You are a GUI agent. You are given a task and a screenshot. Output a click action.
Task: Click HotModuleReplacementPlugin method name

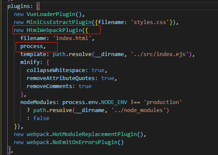[x=95, y=134]
